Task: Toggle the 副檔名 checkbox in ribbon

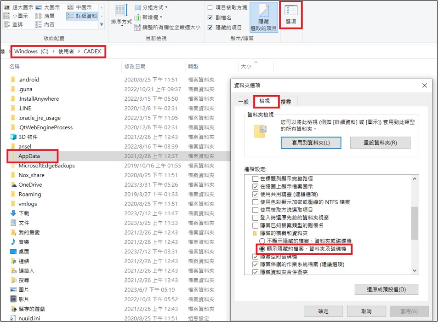Action: [x=210, y=17]
